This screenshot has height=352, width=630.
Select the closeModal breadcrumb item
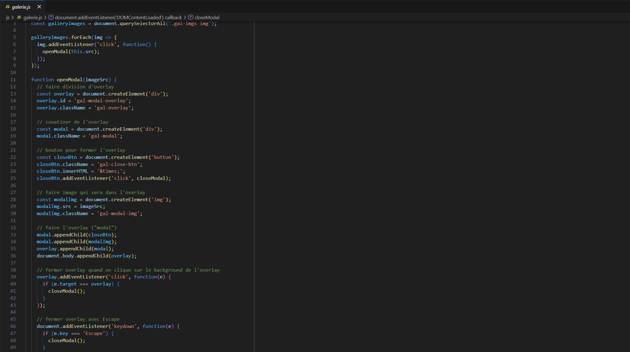tap(207, 18)
